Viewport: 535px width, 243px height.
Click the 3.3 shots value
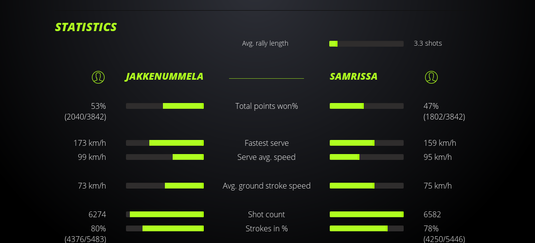(428, 43)
